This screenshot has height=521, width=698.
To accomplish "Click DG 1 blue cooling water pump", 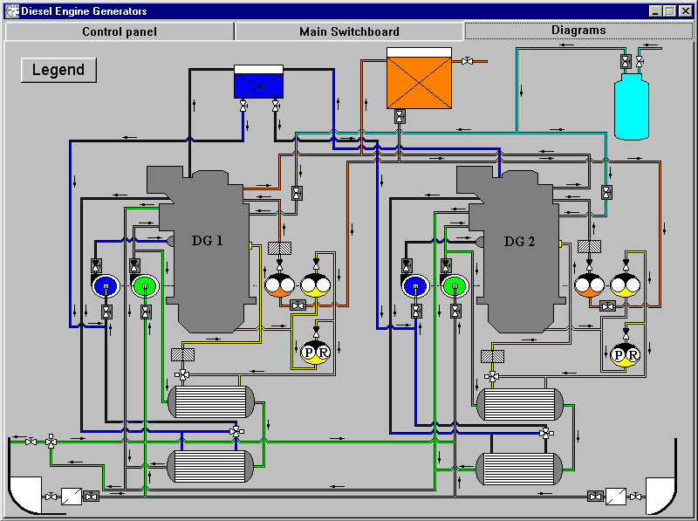I will tap(106, 286).
